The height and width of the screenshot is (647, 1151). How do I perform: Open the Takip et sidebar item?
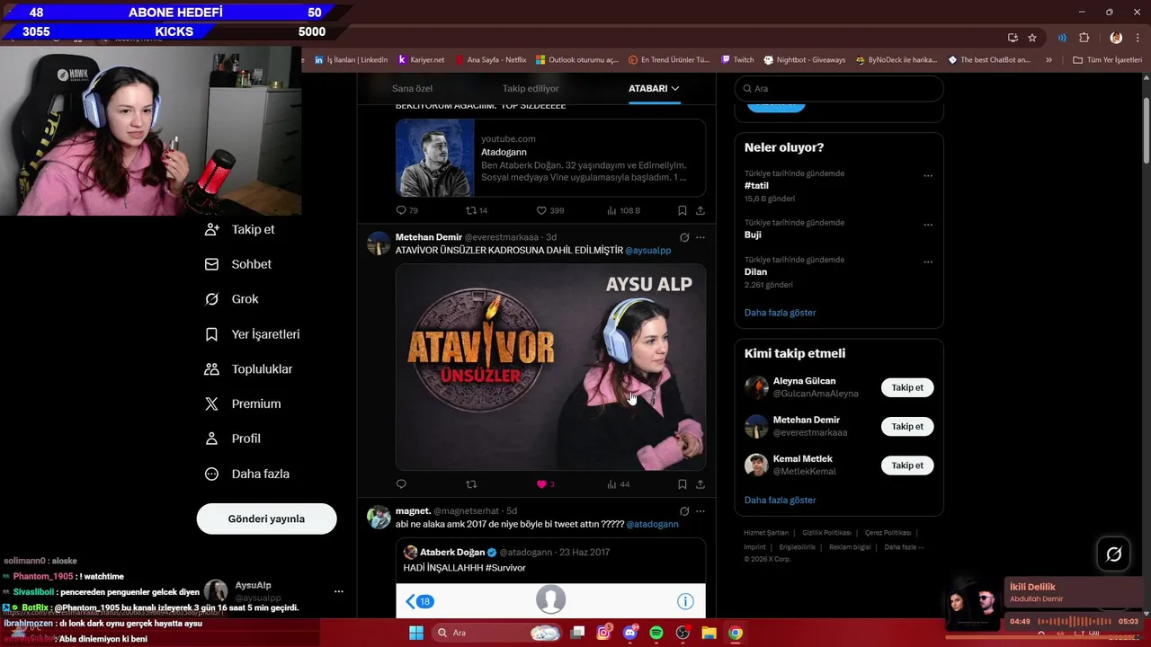click(x=239, y=229)
